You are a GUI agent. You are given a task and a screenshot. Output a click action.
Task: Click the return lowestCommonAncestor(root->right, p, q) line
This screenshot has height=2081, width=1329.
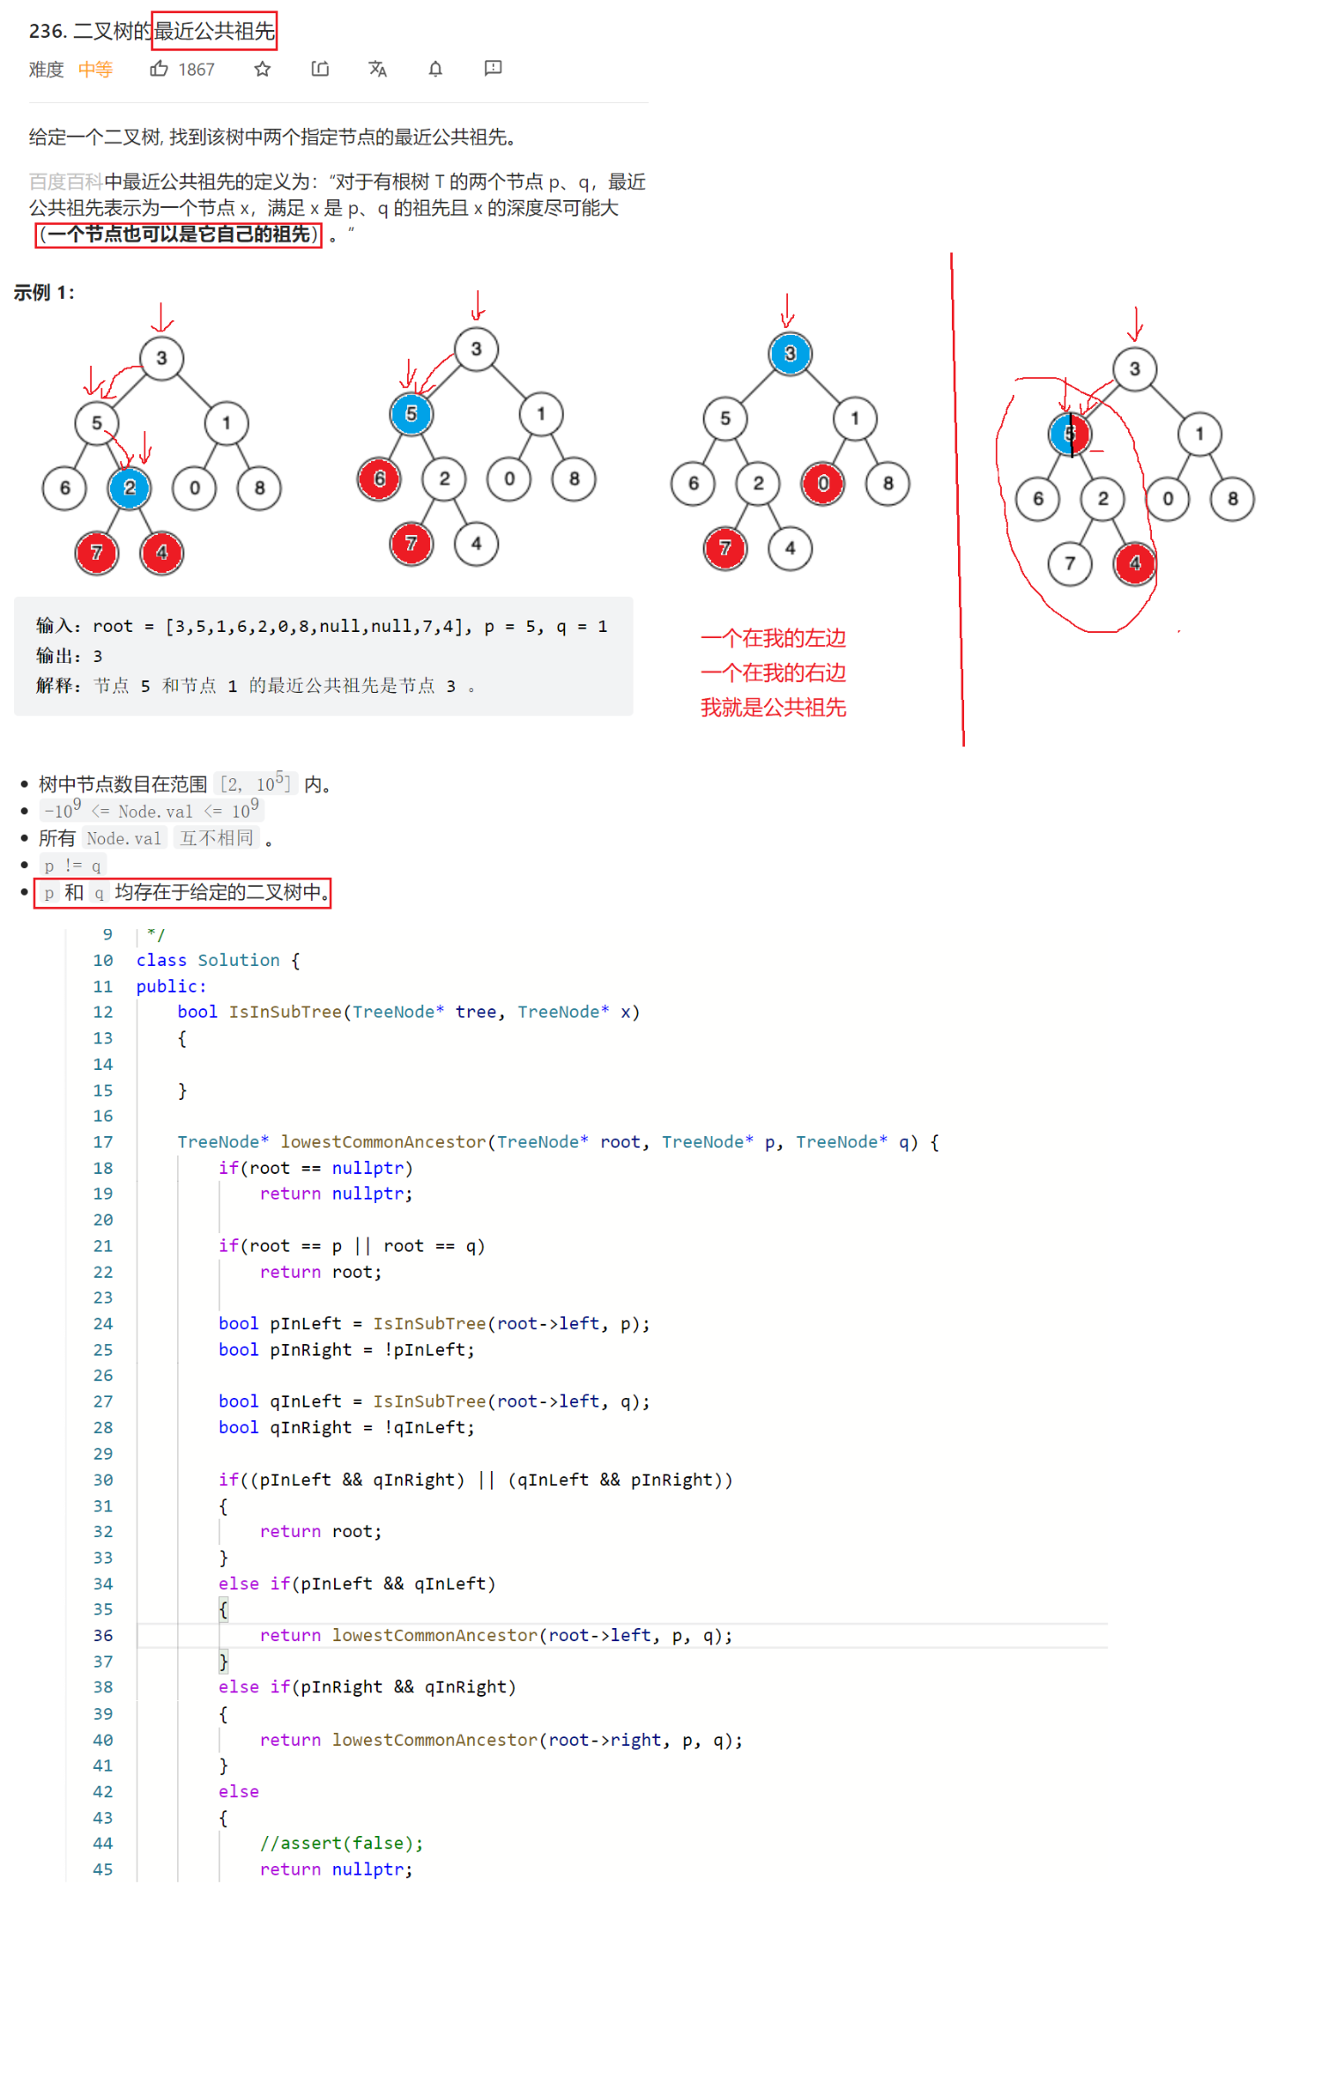[501, 1740]
